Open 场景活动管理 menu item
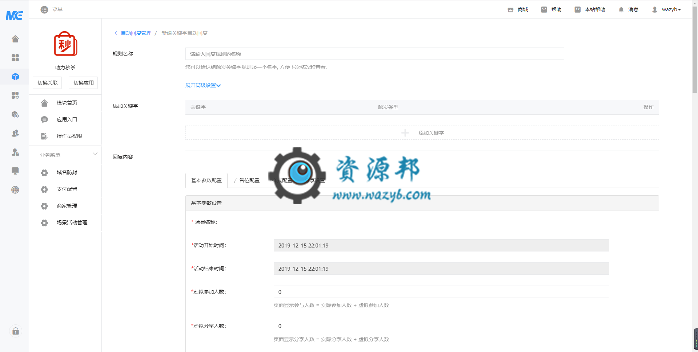 click(72, 222)
